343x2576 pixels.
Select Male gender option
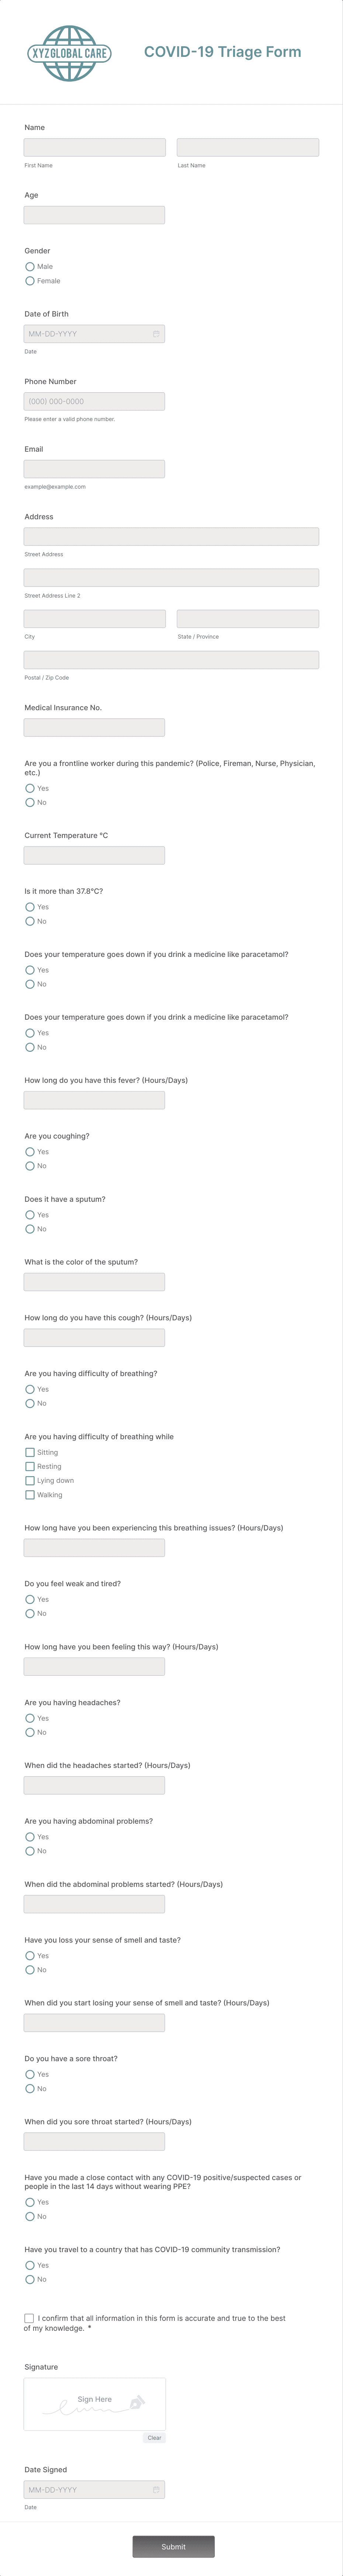(30, 267)
